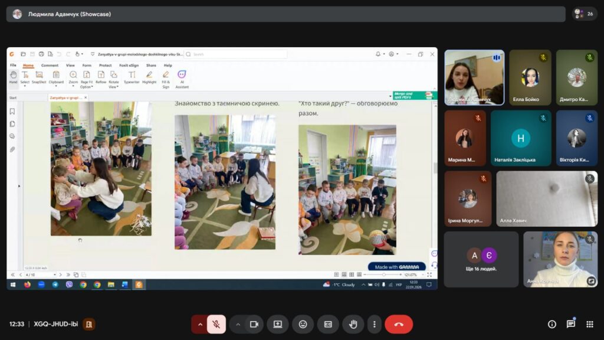Adjust the PDF zoom slider in status bar
This screenshot has height=340, width=604.
point(384,274)
